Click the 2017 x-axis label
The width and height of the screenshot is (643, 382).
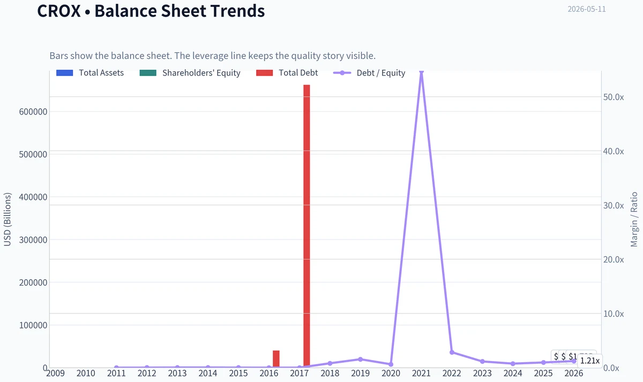(x=300, y=373)
